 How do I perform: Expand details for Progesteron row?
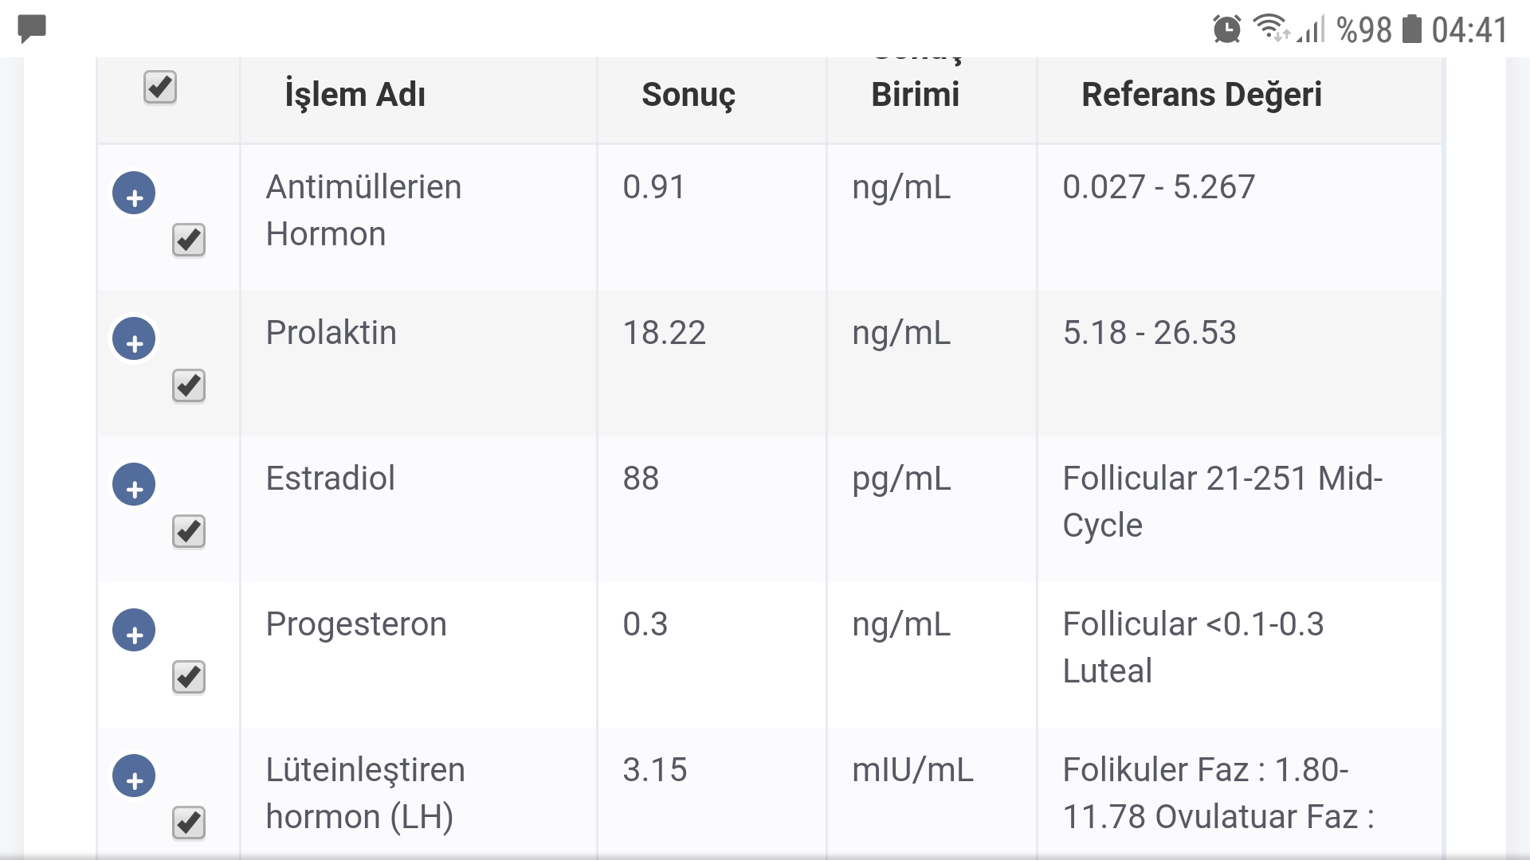(134, 630)
